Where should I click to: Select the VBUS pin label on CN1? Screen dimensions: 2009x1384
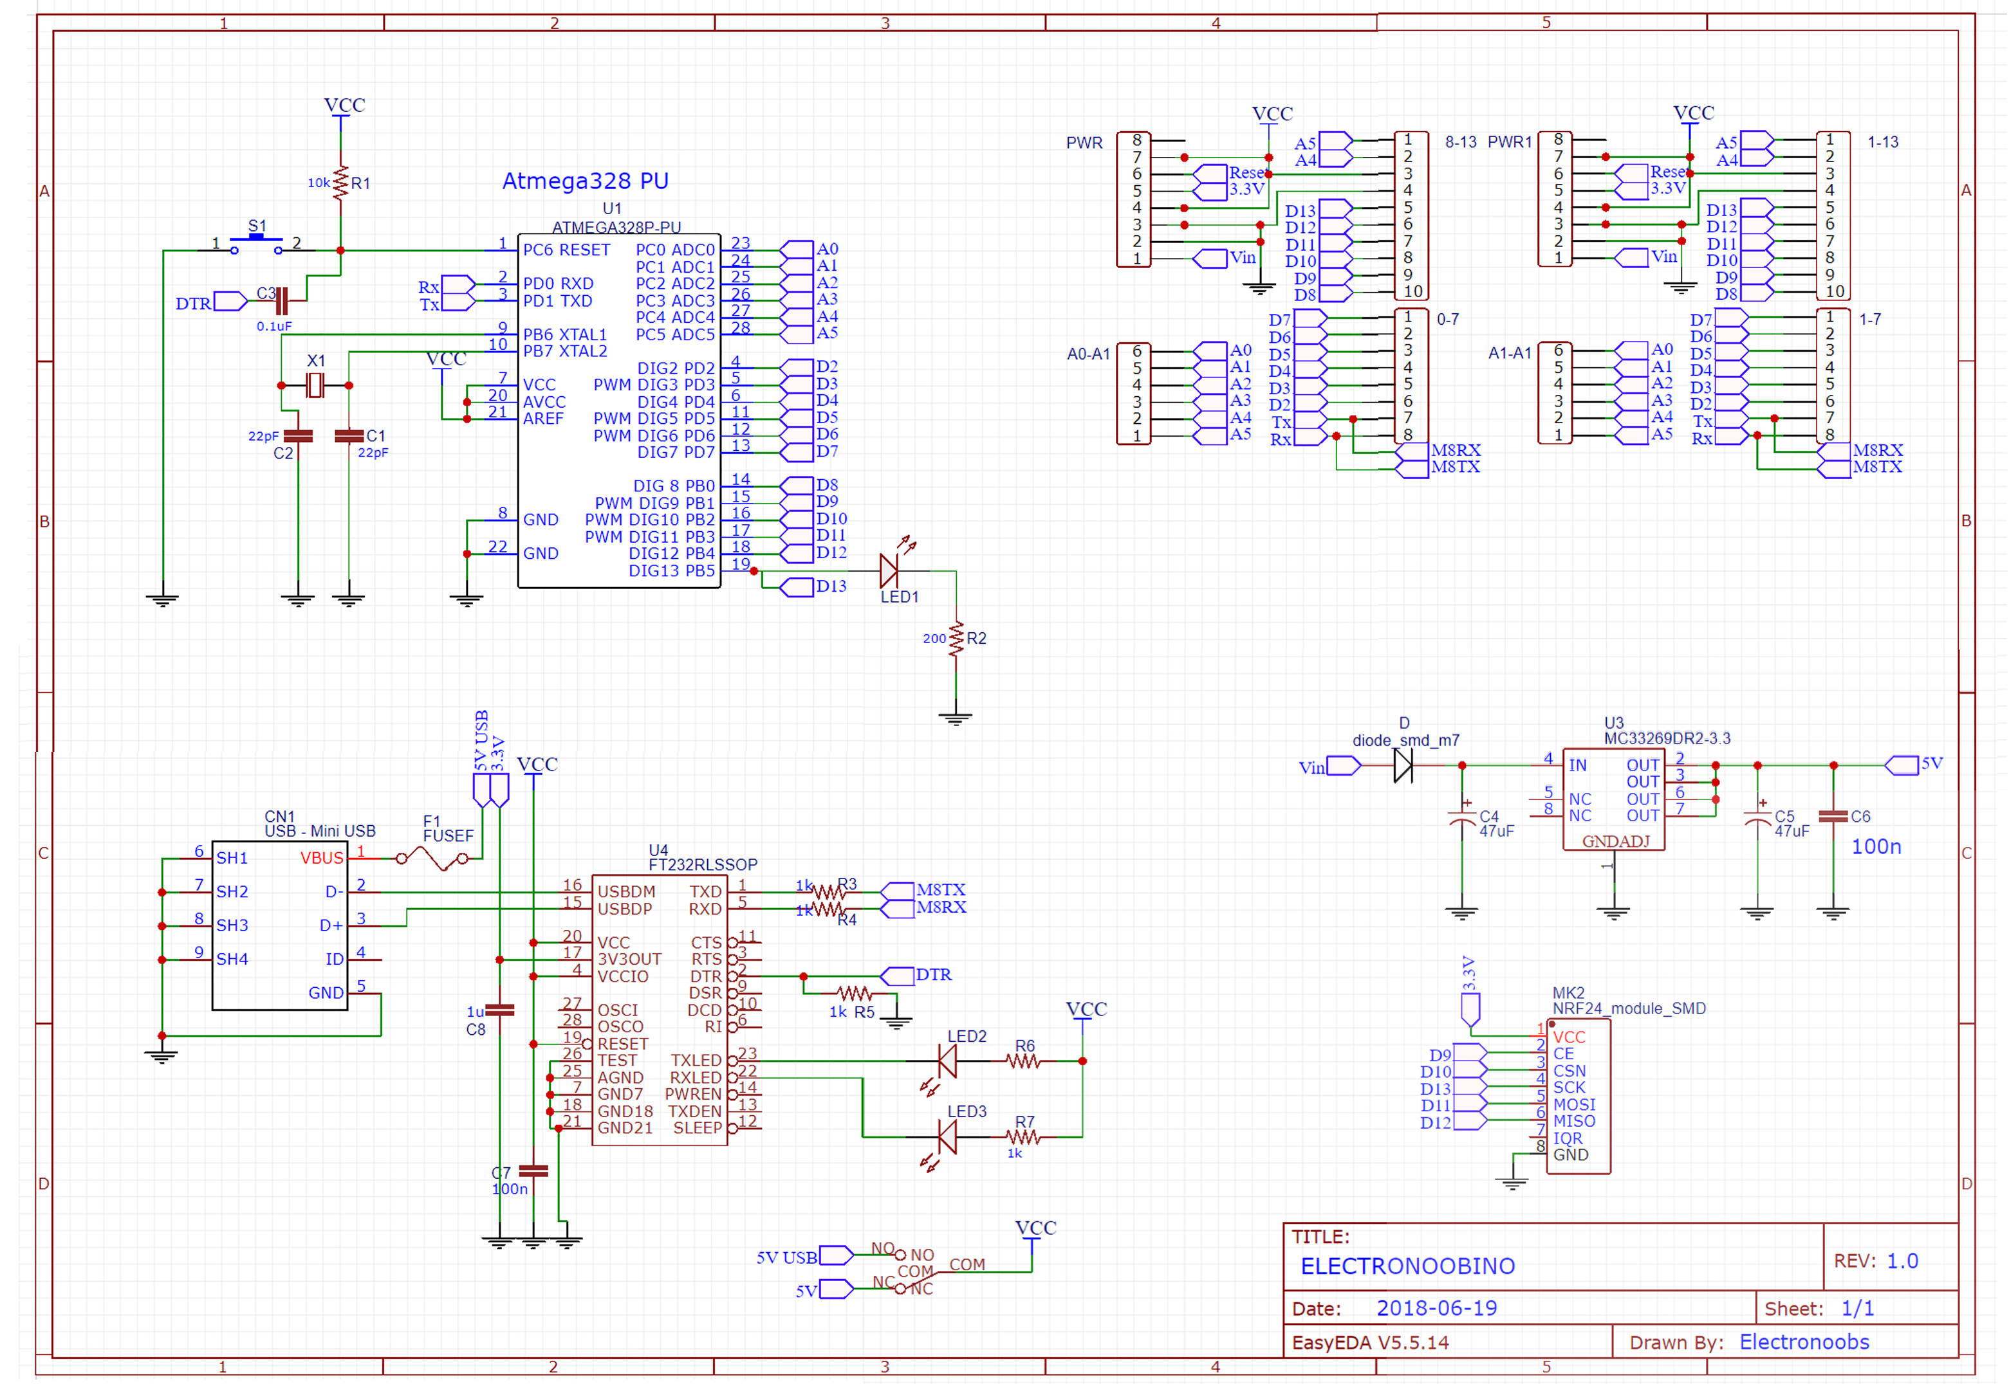coord(322,859)
